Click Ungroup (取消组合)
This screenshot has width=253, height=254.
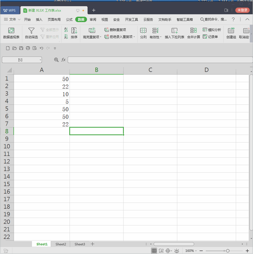pyautogui.click(x=244, y=33)
